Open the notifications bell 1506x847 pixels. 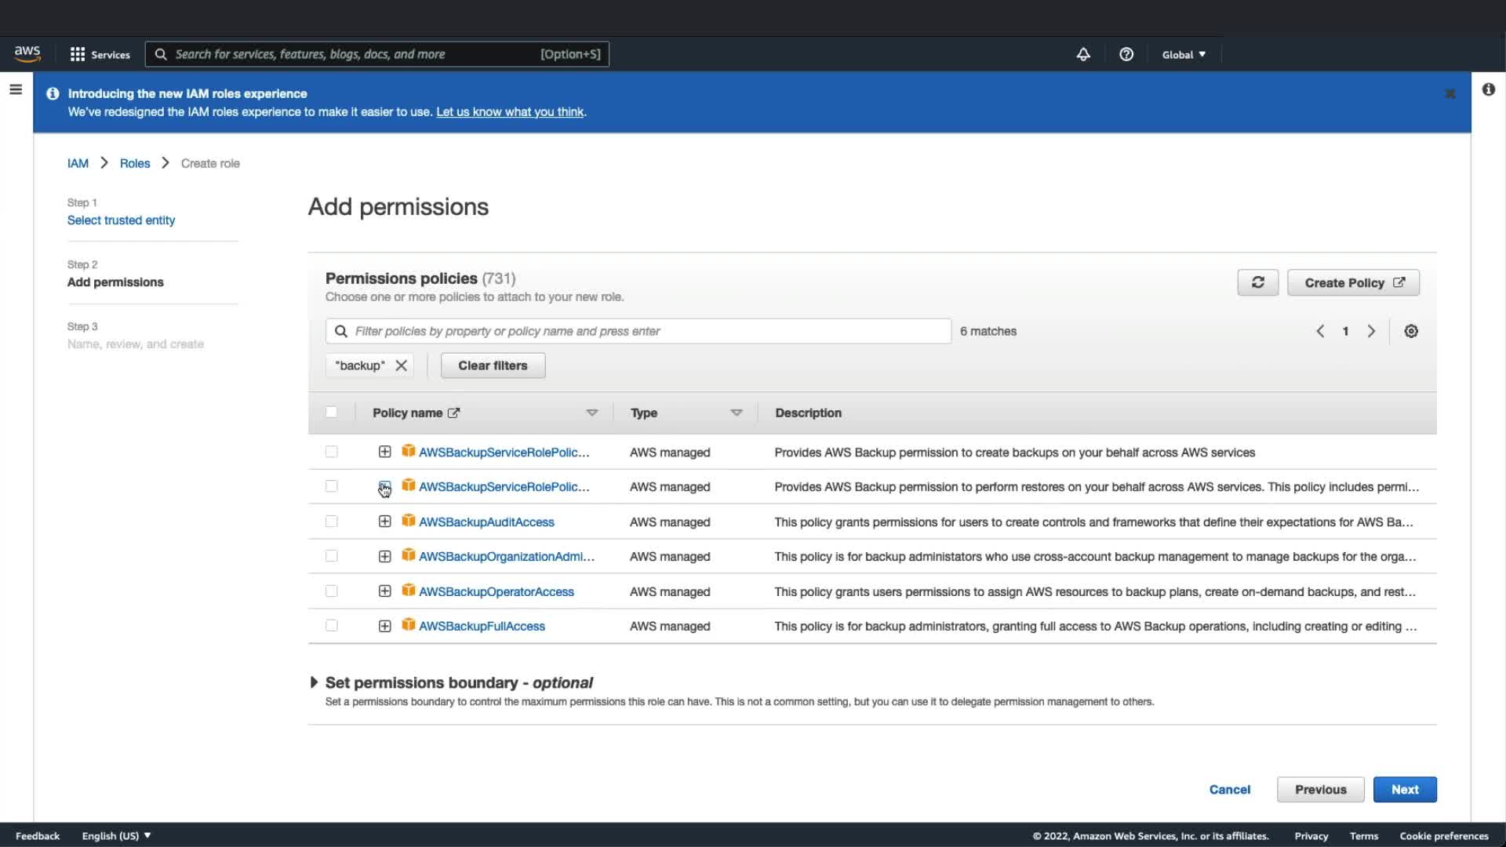[x=1082, y=54]
